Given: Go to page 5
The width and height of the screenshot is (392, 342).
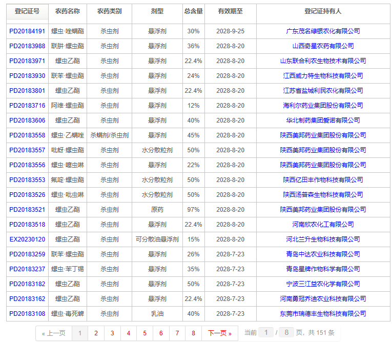Looking at the screenshot, I should tap(145, 333).
